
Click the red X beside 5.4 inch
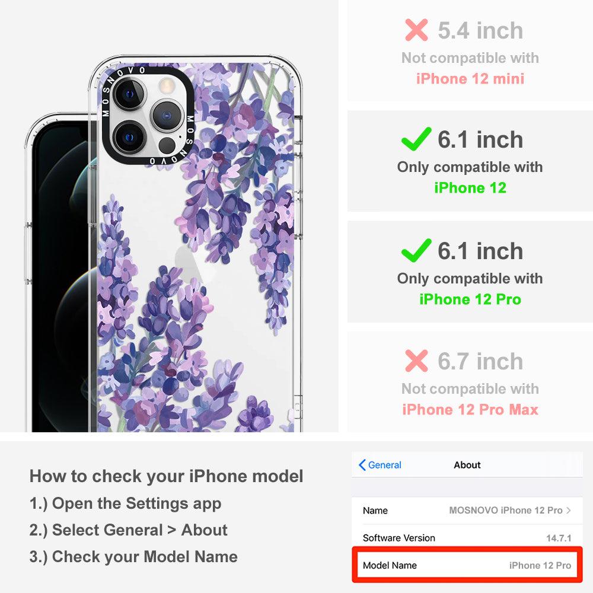416,30
